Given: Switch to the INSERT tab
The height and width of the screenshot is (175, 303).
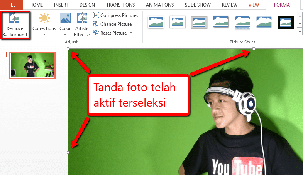Looking at the screenshot, I should pos(61,5).
